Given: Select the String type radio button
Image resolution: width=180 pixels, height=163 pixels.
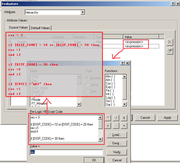Looking at the screenshot, I should [x=87, y=84].
